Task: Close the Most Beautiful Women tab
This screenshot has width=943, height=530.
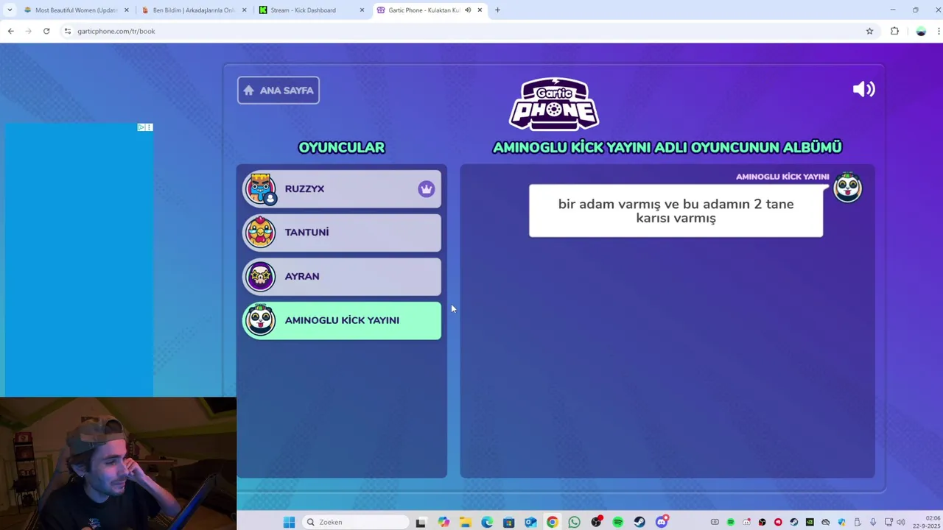Action: tap(127, 10)
